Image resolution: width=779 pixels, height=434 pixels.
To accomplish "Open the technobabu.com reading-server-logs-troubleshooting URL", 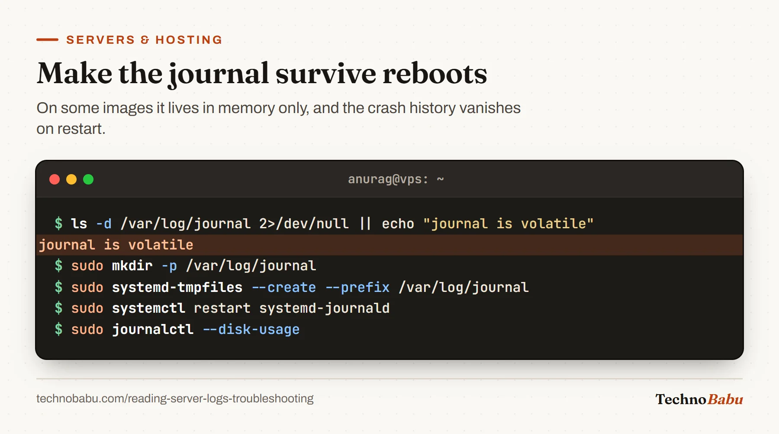I will 175,398.
